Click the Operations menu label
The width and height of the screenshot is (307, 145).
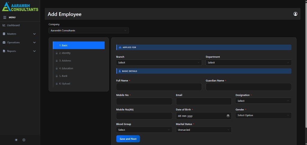click(13, 42)
